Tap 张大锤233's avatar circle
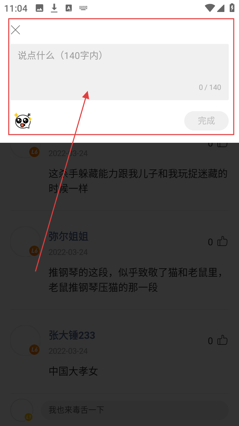This screenshot has width=239, height=426. [x=25, y=340]
